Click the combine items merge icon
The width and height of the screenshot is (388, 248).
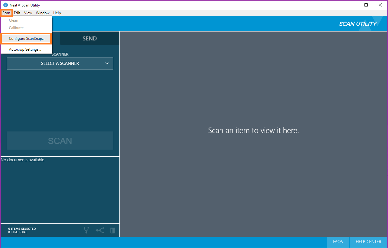coord(100,230)
